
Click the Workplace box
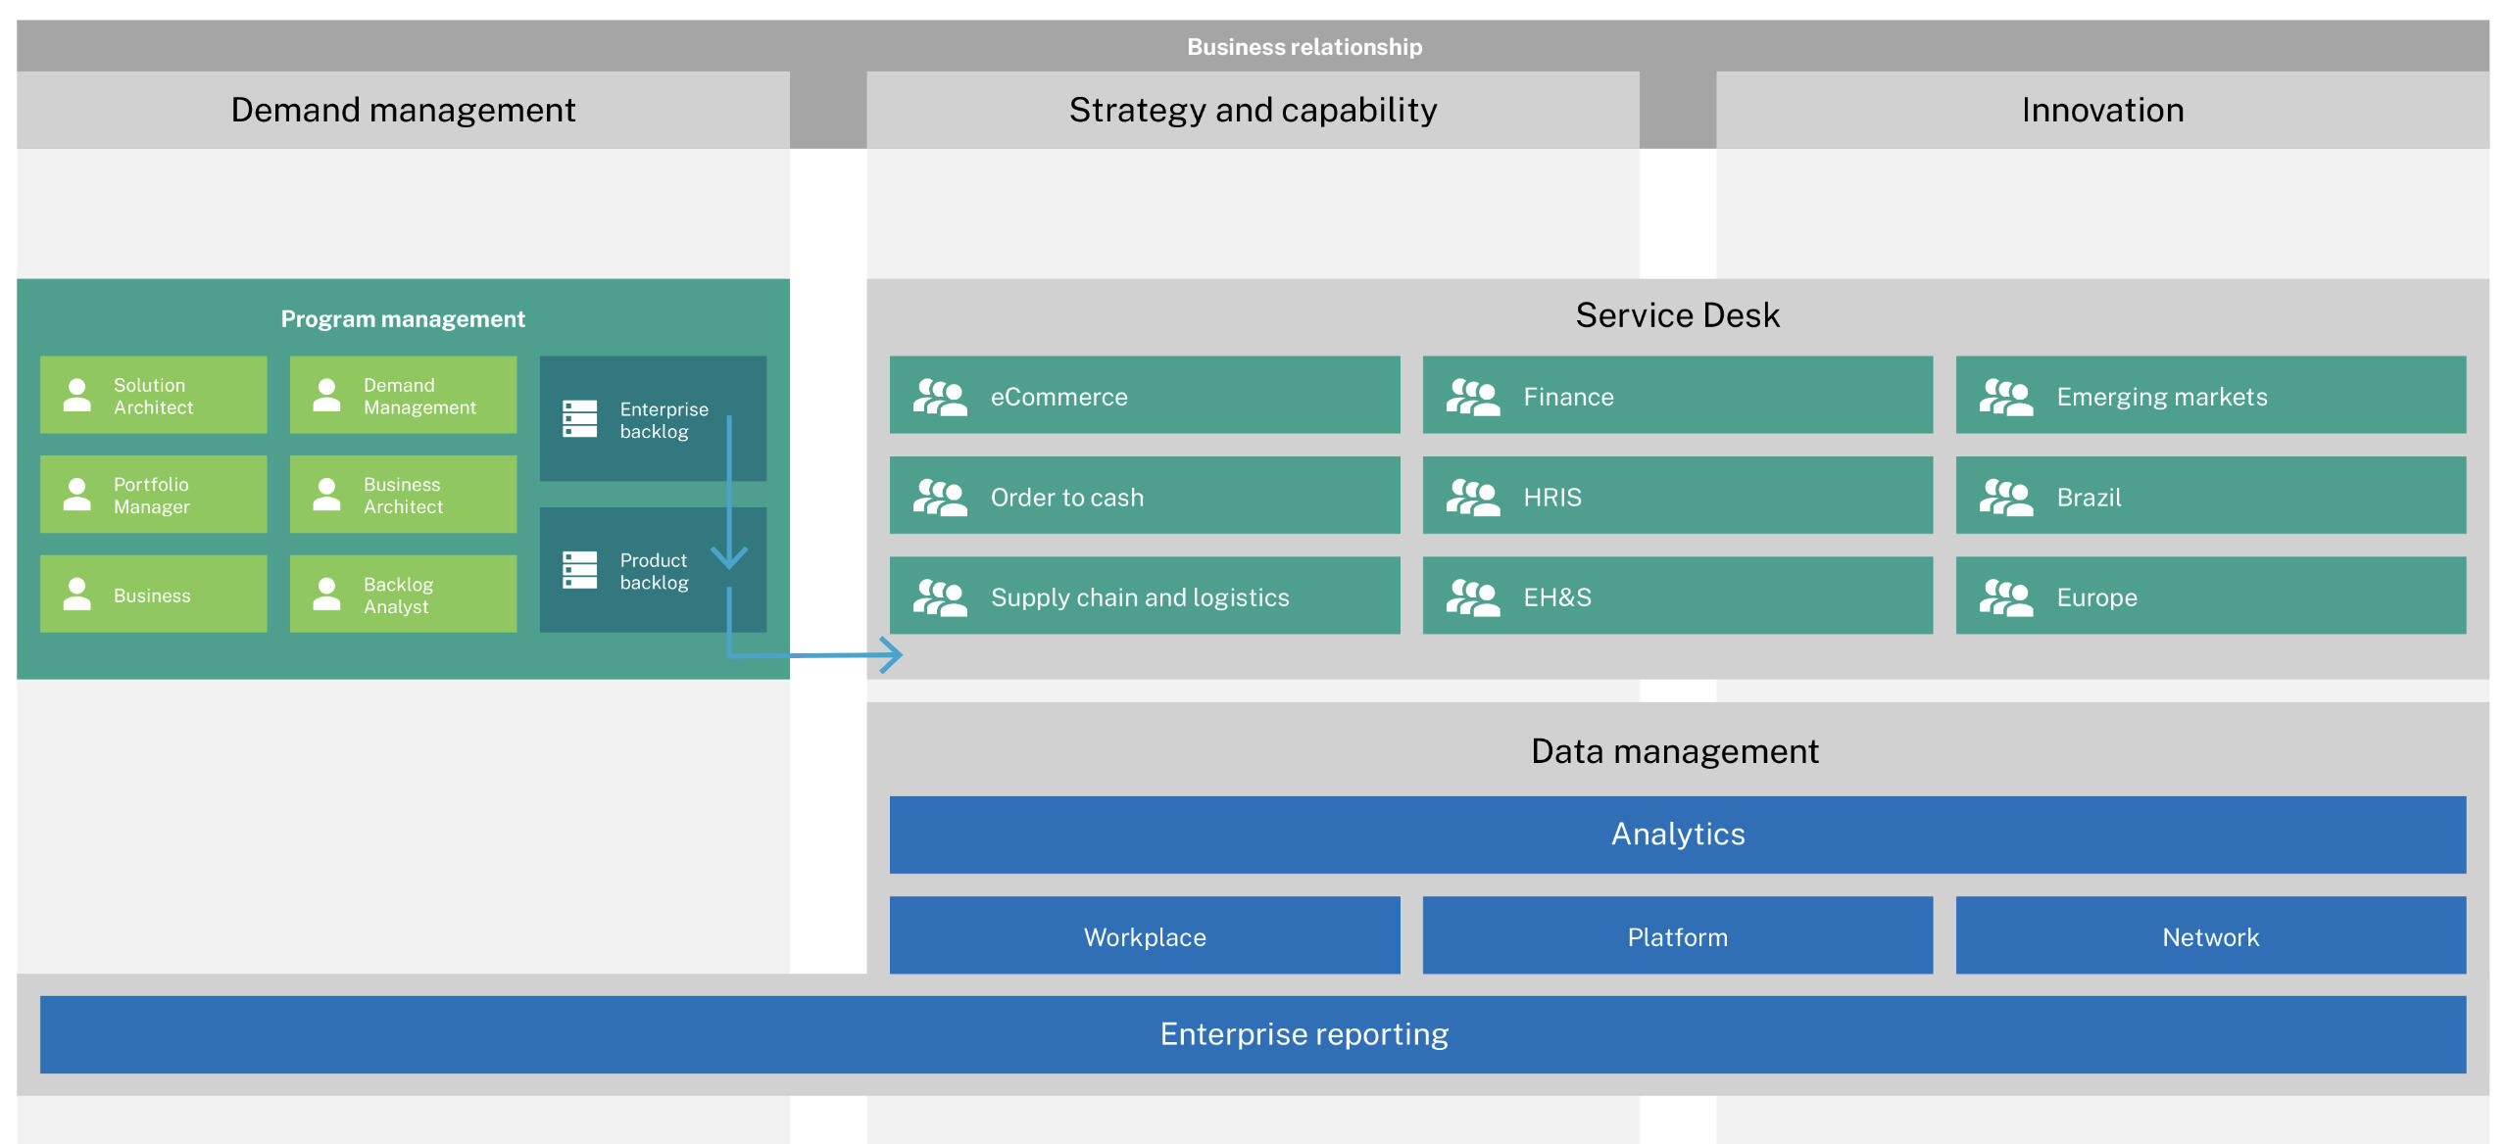click(1144, 935)
